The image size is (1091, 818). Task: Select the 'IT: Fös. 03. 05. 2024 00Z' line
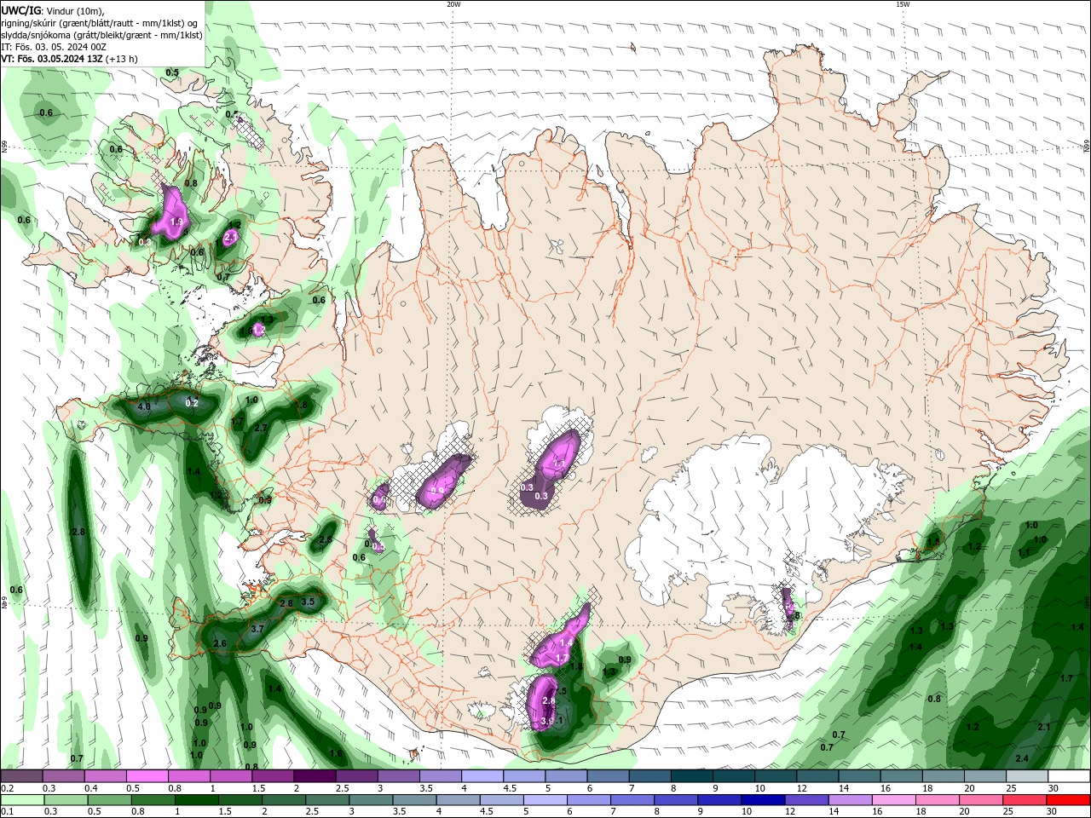click(x=54, y=47)
